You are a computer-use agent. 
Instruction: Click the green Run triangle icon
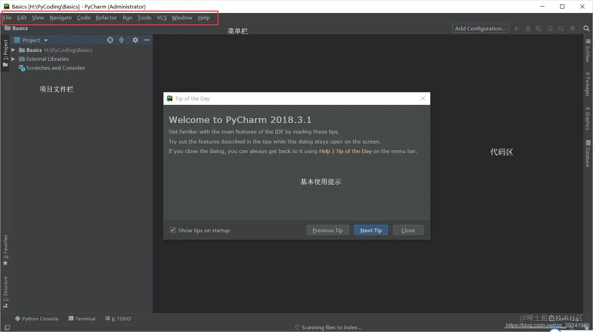coord(517,29)
